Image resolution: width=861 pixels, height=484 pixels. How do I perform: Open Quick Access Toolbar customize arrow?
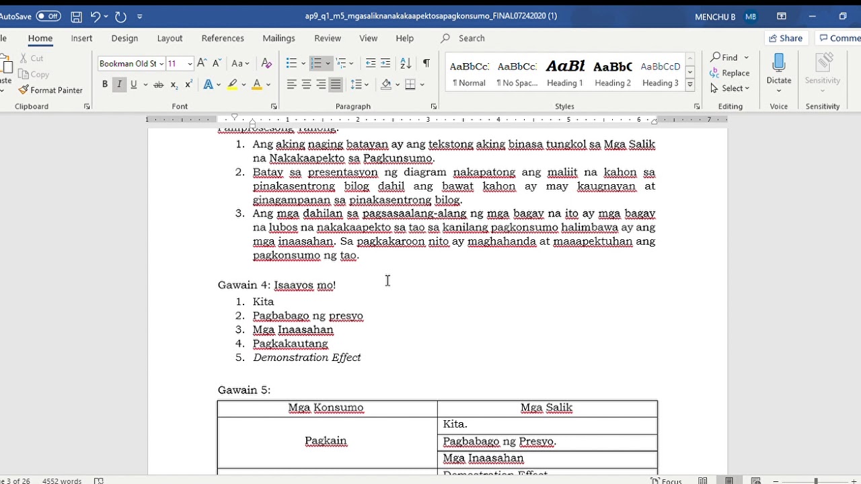click(140, 16)
